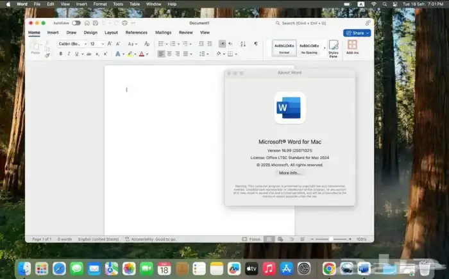
Task: Show paragraph marks with the pilcrow icon
Action: [256, 44]
